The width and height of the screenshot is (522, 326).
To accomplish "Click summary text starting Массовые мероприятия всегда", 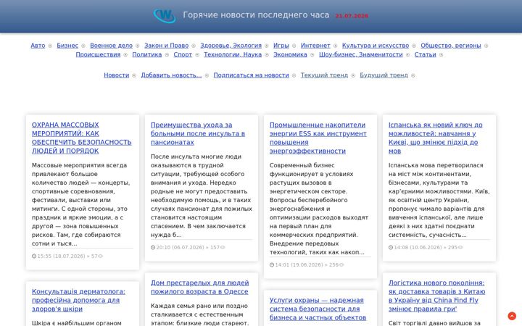I will pyautogui.click(x=81, y=204).
